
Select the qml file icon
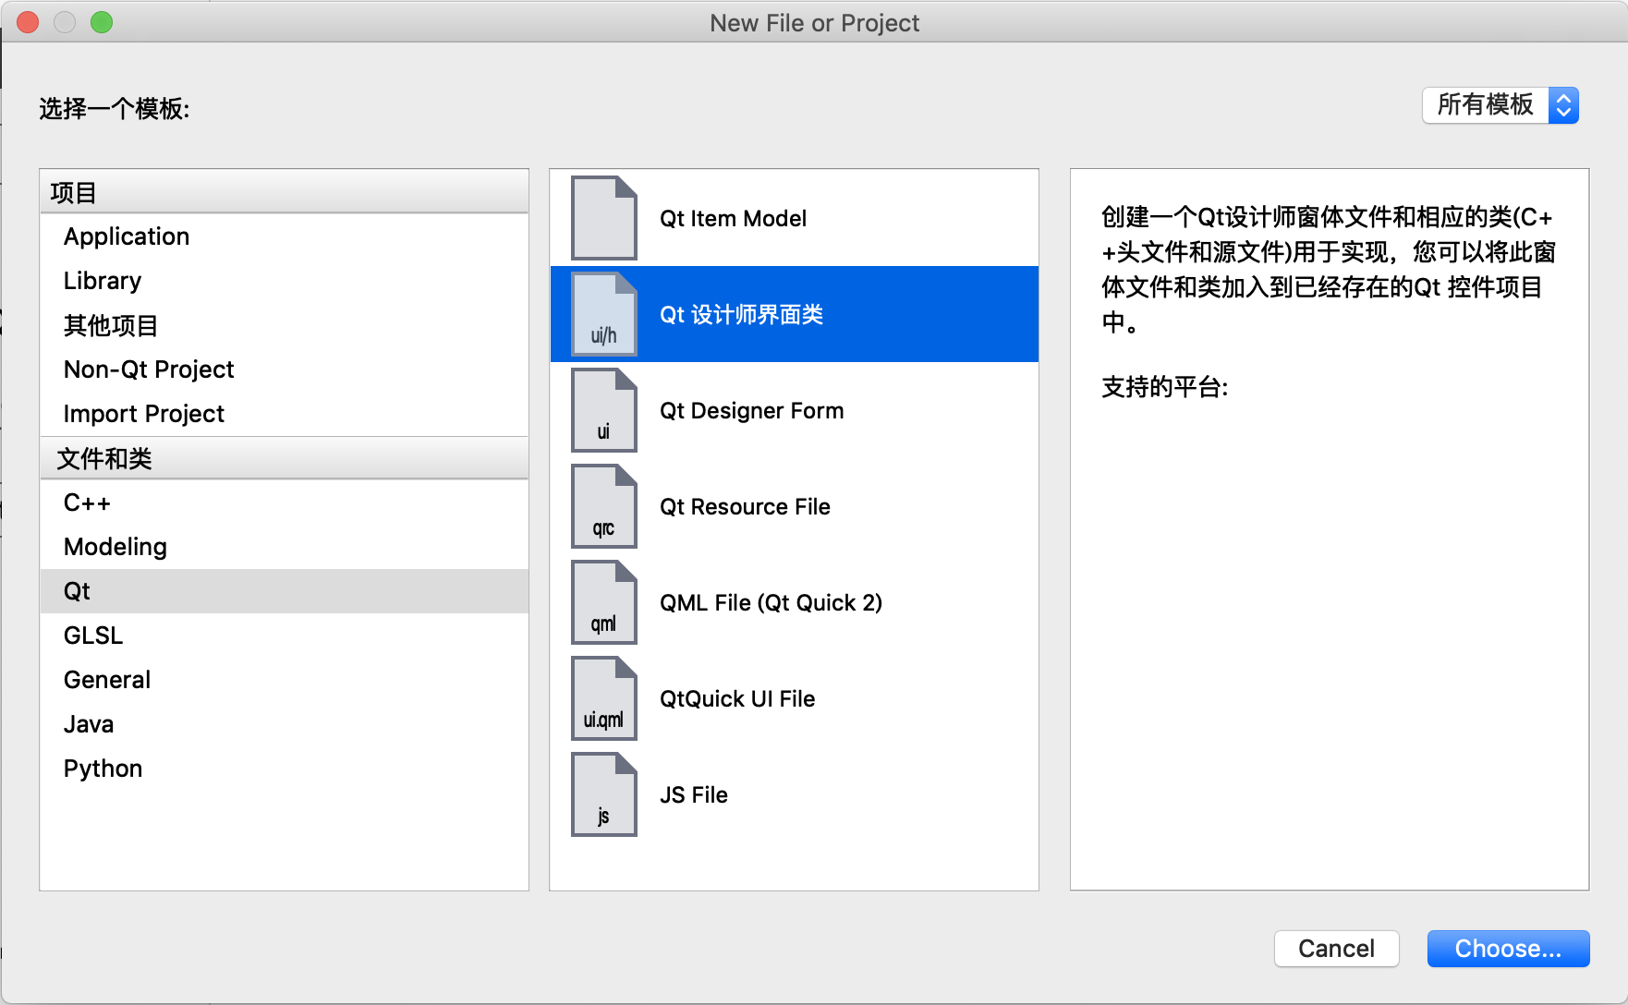click(603, 602)
